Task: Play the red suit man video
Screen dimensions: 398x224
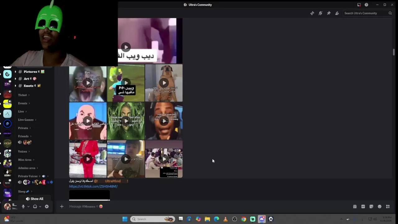Action: tap(88, 159)
